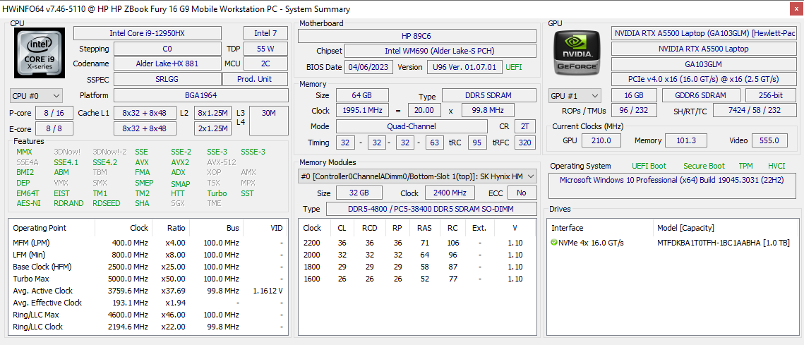Click the 2T command rate field
Viewport: 804px width, 345px height.
(x=524, y=126)
